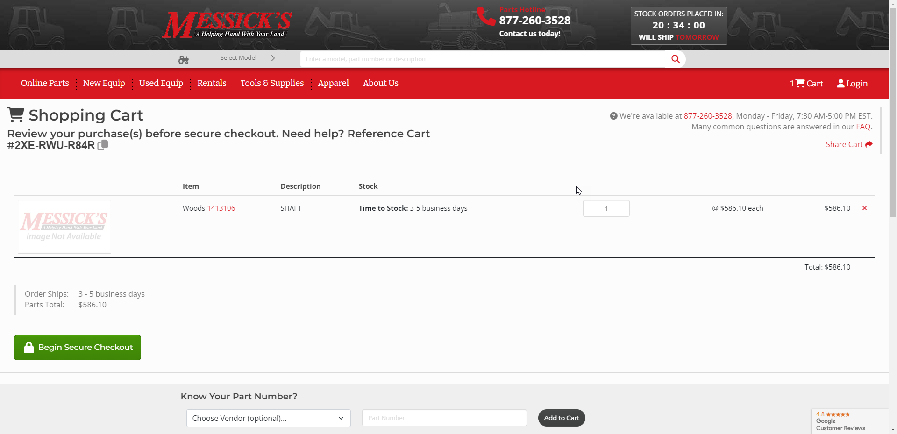Open Google Customer Reviews badge
Image resolution: width=897 pixels, height=434 pixels.
(850, 421)
